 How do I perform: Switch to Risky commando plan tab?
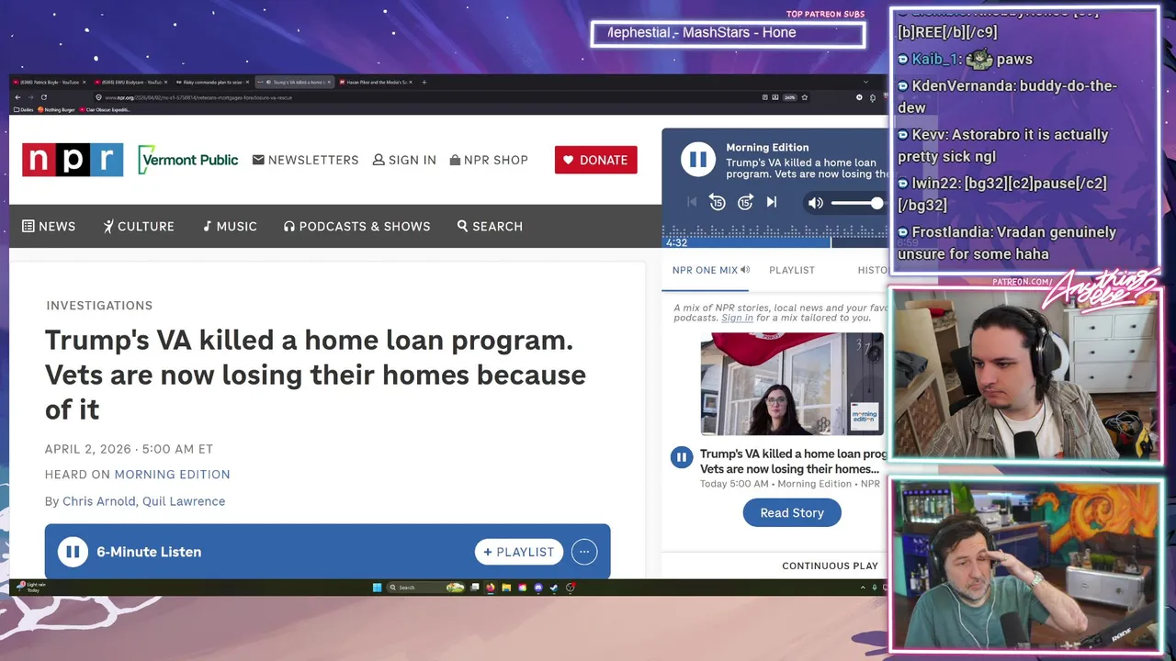pos(212,82)
